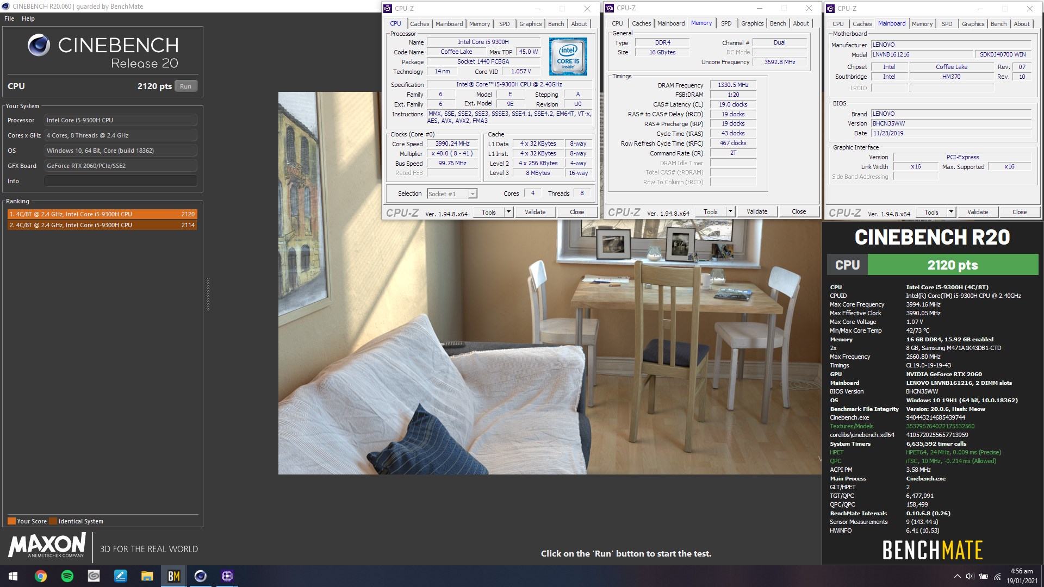Screen dimensions: 1044x587
Task: Open the blue pen app in the taskbar
Action: [120, 576]
